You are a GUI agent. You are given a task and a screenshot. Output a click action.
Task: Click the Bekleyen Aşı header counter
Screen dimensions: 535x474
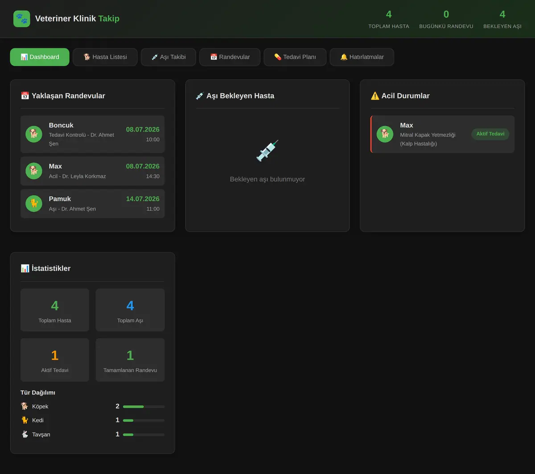(502, 19)
